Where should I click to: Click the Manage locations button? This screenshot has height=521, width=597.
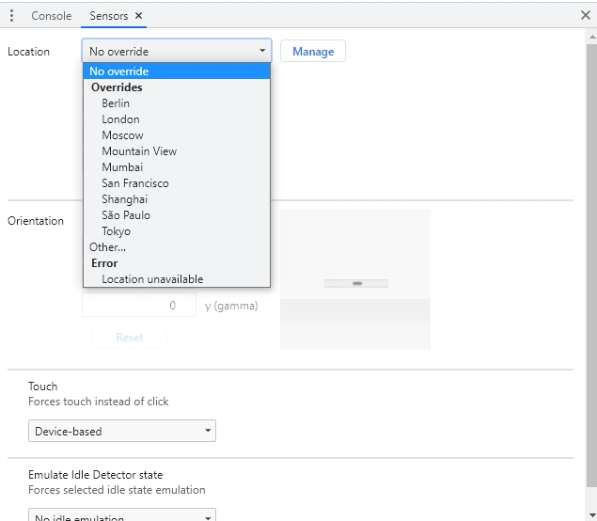(313, 52)
